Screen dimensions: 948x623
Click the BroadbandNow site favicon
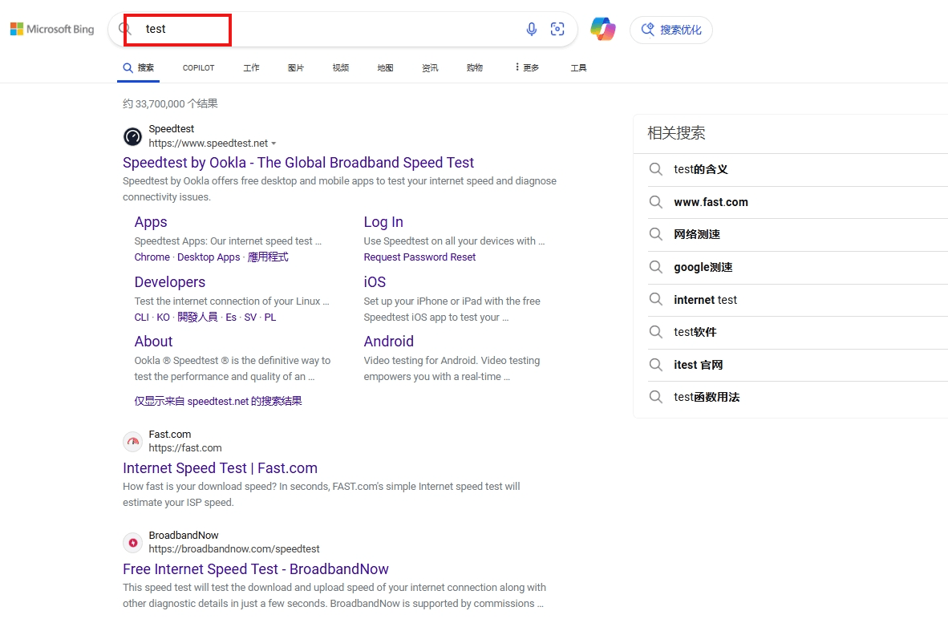pos(132,543)
